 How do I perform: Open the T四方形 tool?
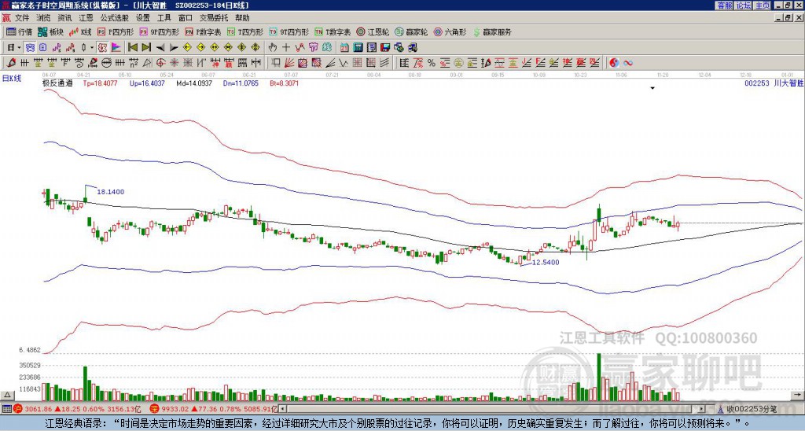pos(245,32)
